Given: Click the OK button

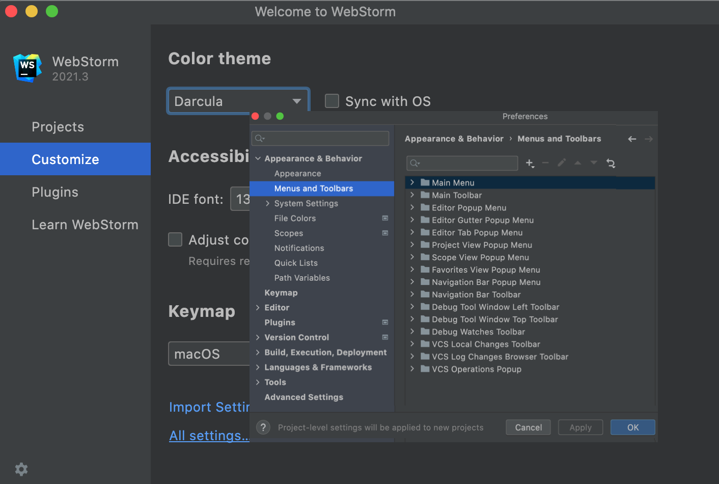Looking at the screenshot, I should point(632,427).
